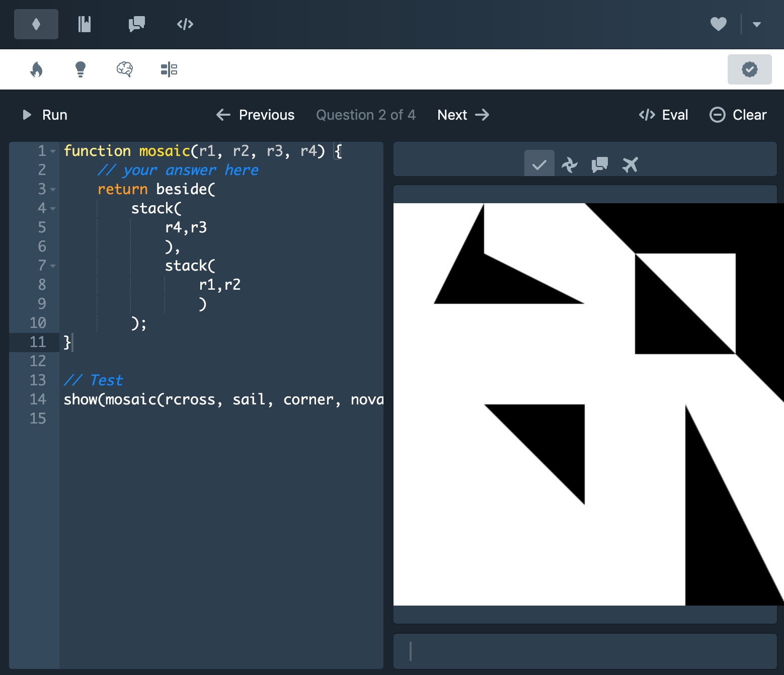
Task: Open the bookmark library icon
Action: pyautogui.click(x=85, y=24)
